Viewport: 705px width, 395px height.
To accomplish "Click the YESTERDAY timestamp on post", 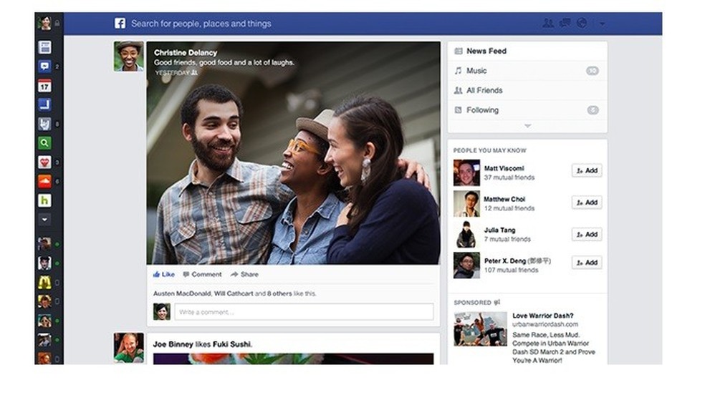I will point(172,73).
